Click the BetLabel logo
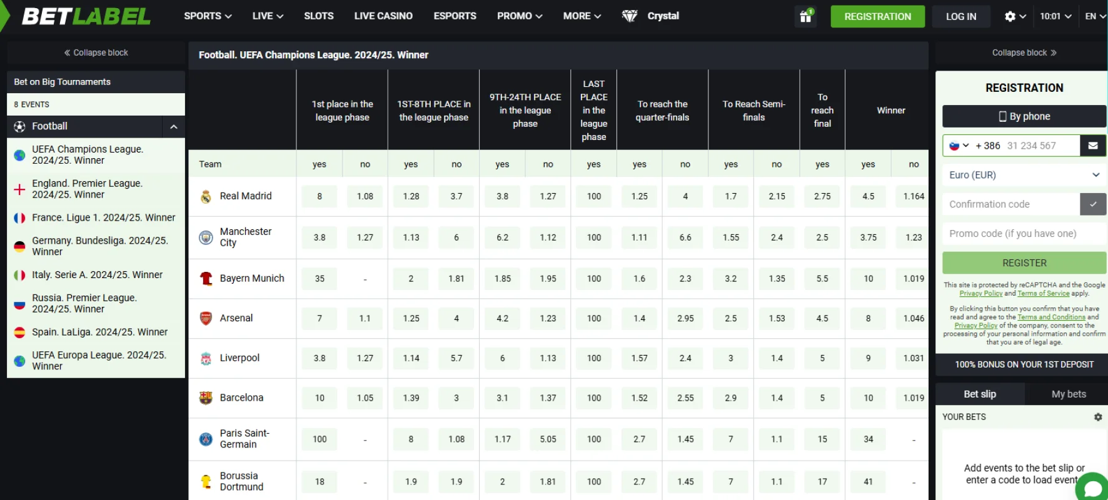Screen dimensions: 1108x500 [x=86, y=16]
